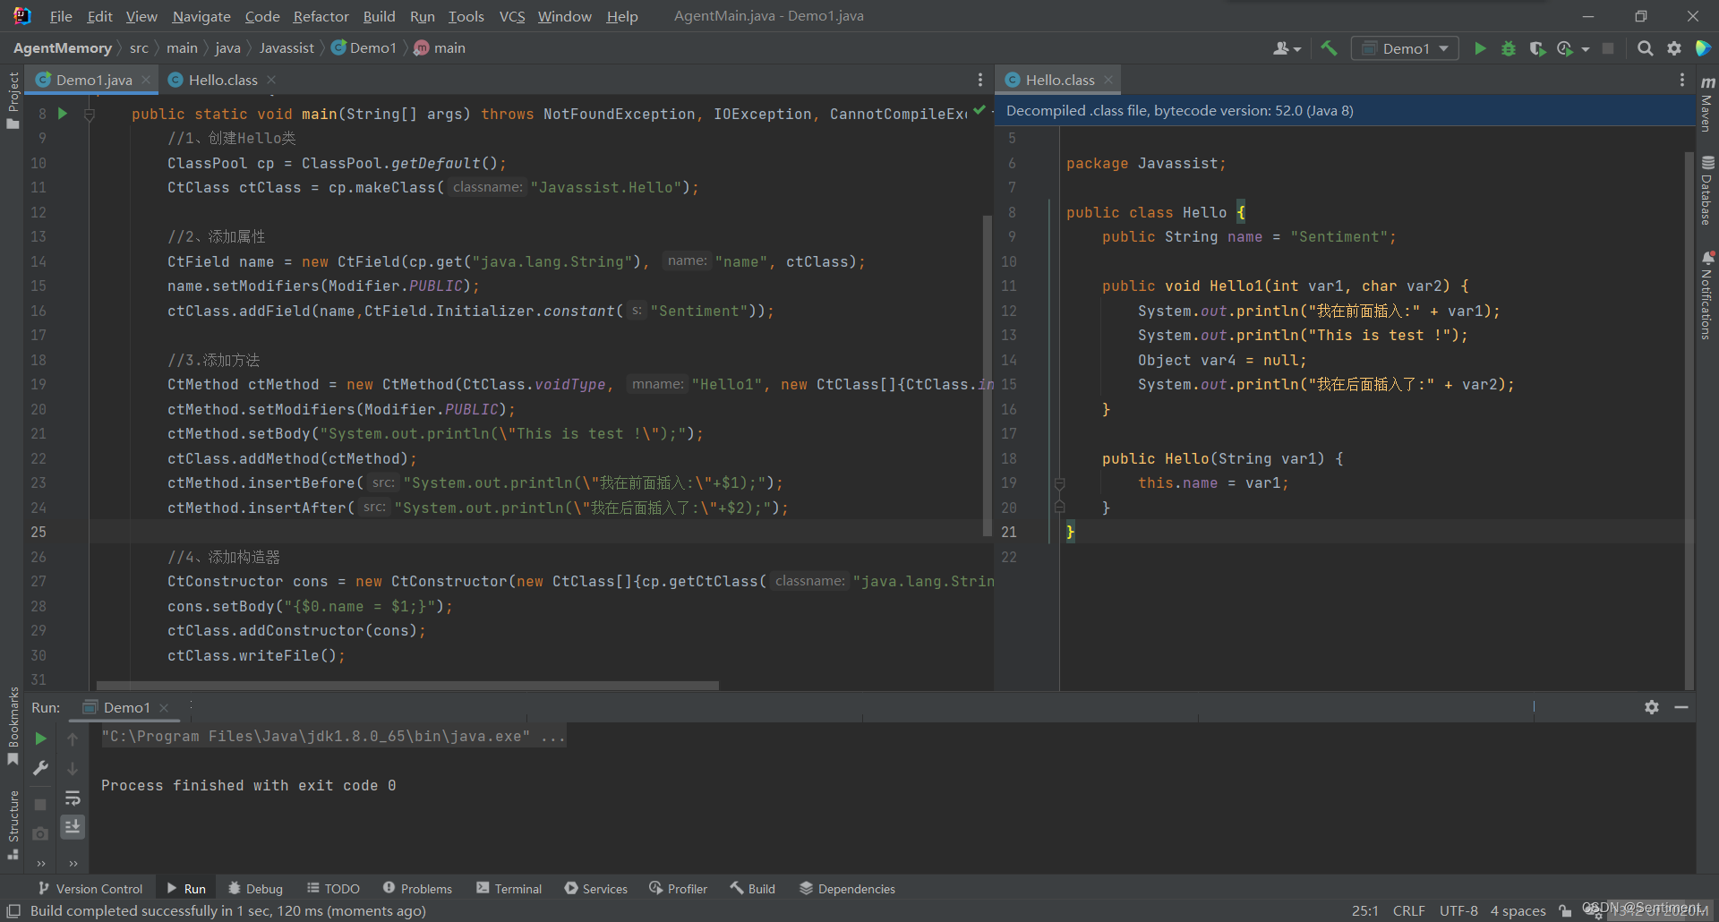Screen dimensions: 1719x922
Task: Open the VCS menu
Action: 512,16
